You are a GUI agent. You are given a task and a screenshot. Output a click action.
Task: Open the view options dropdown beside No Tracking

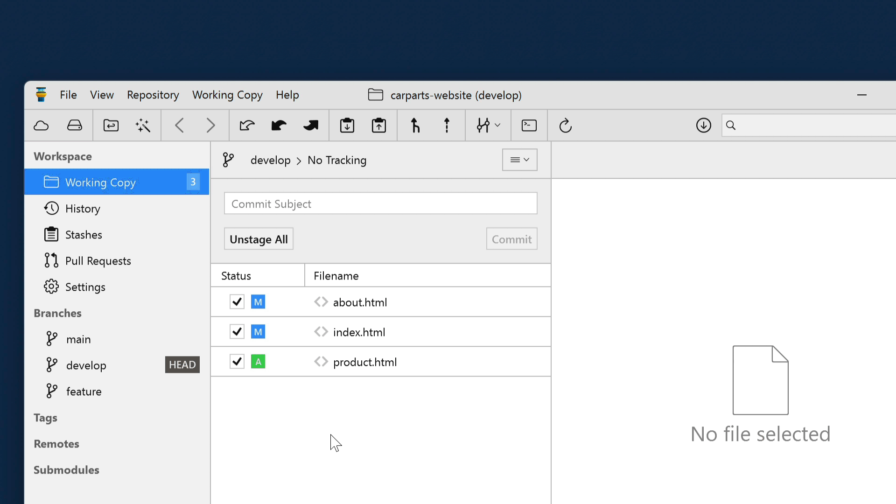pyautogui.click(x=519, y=160)
